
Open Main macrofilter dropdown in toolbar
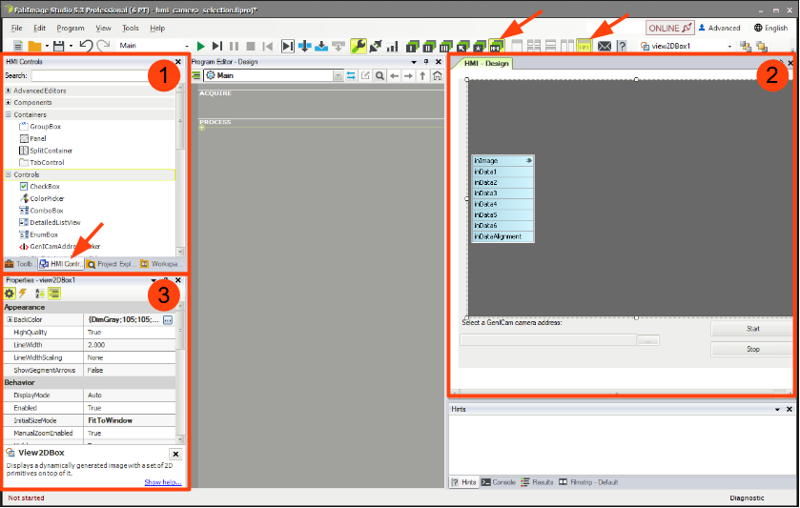tap(186, 46)
